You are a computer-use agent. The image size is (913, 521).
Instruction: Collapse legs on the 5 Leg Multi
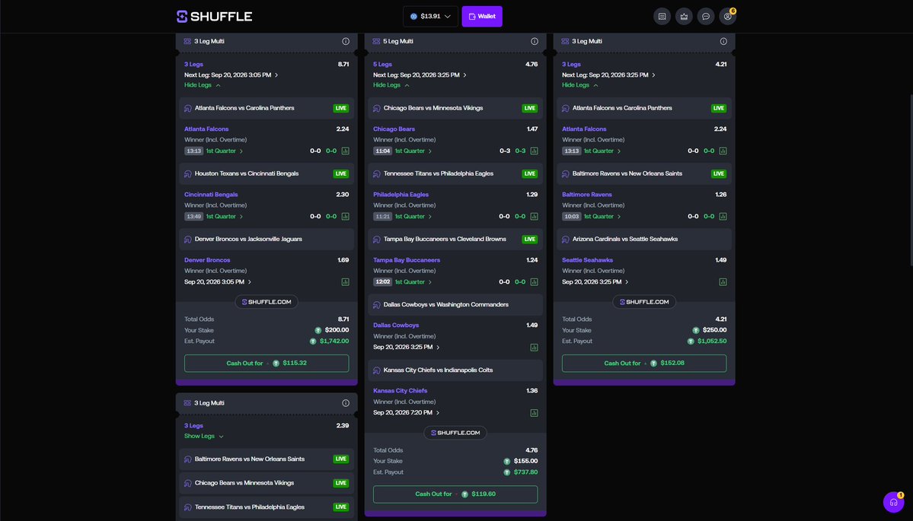tap(391, 85)
